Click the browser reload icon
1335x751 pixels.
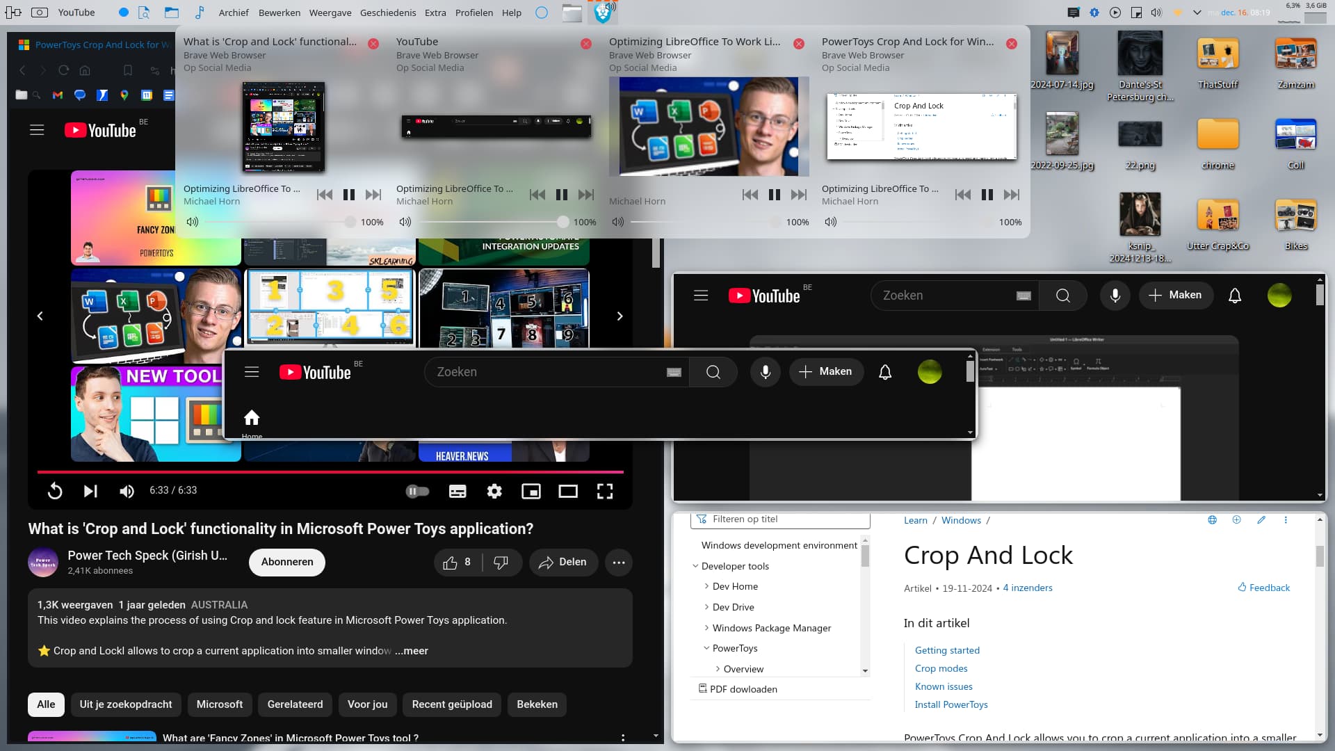pyautogui.click(x=63, y=70)
